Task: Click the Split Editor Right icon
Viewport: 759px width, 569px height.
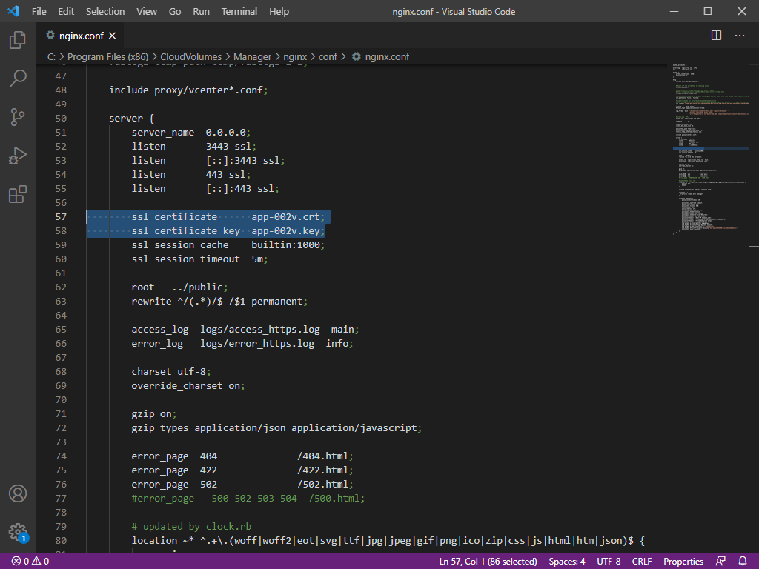Action: 716,35
